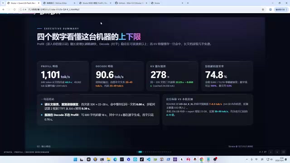Expand the tab search dropdown
Viewport: 290px width, 163px height.
point(3,3)
